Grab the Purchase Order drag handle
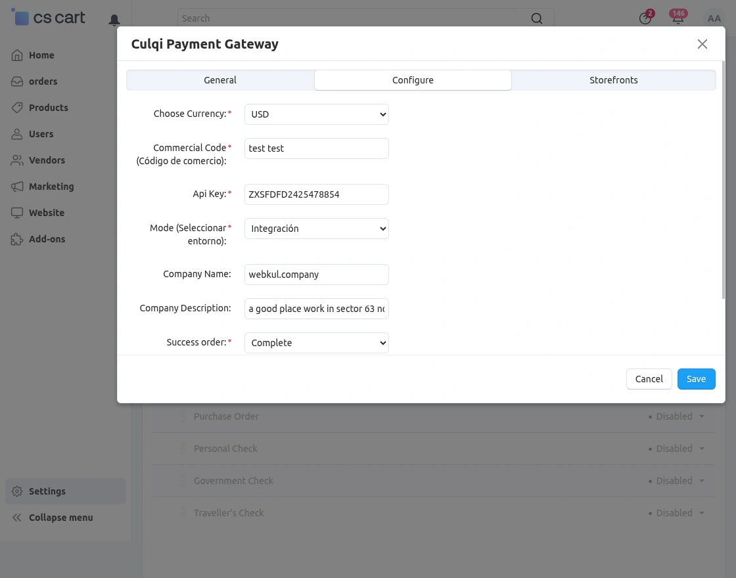The height and width of the screenshot is (578, 736). pyautogui.click(x=183, y=416)
